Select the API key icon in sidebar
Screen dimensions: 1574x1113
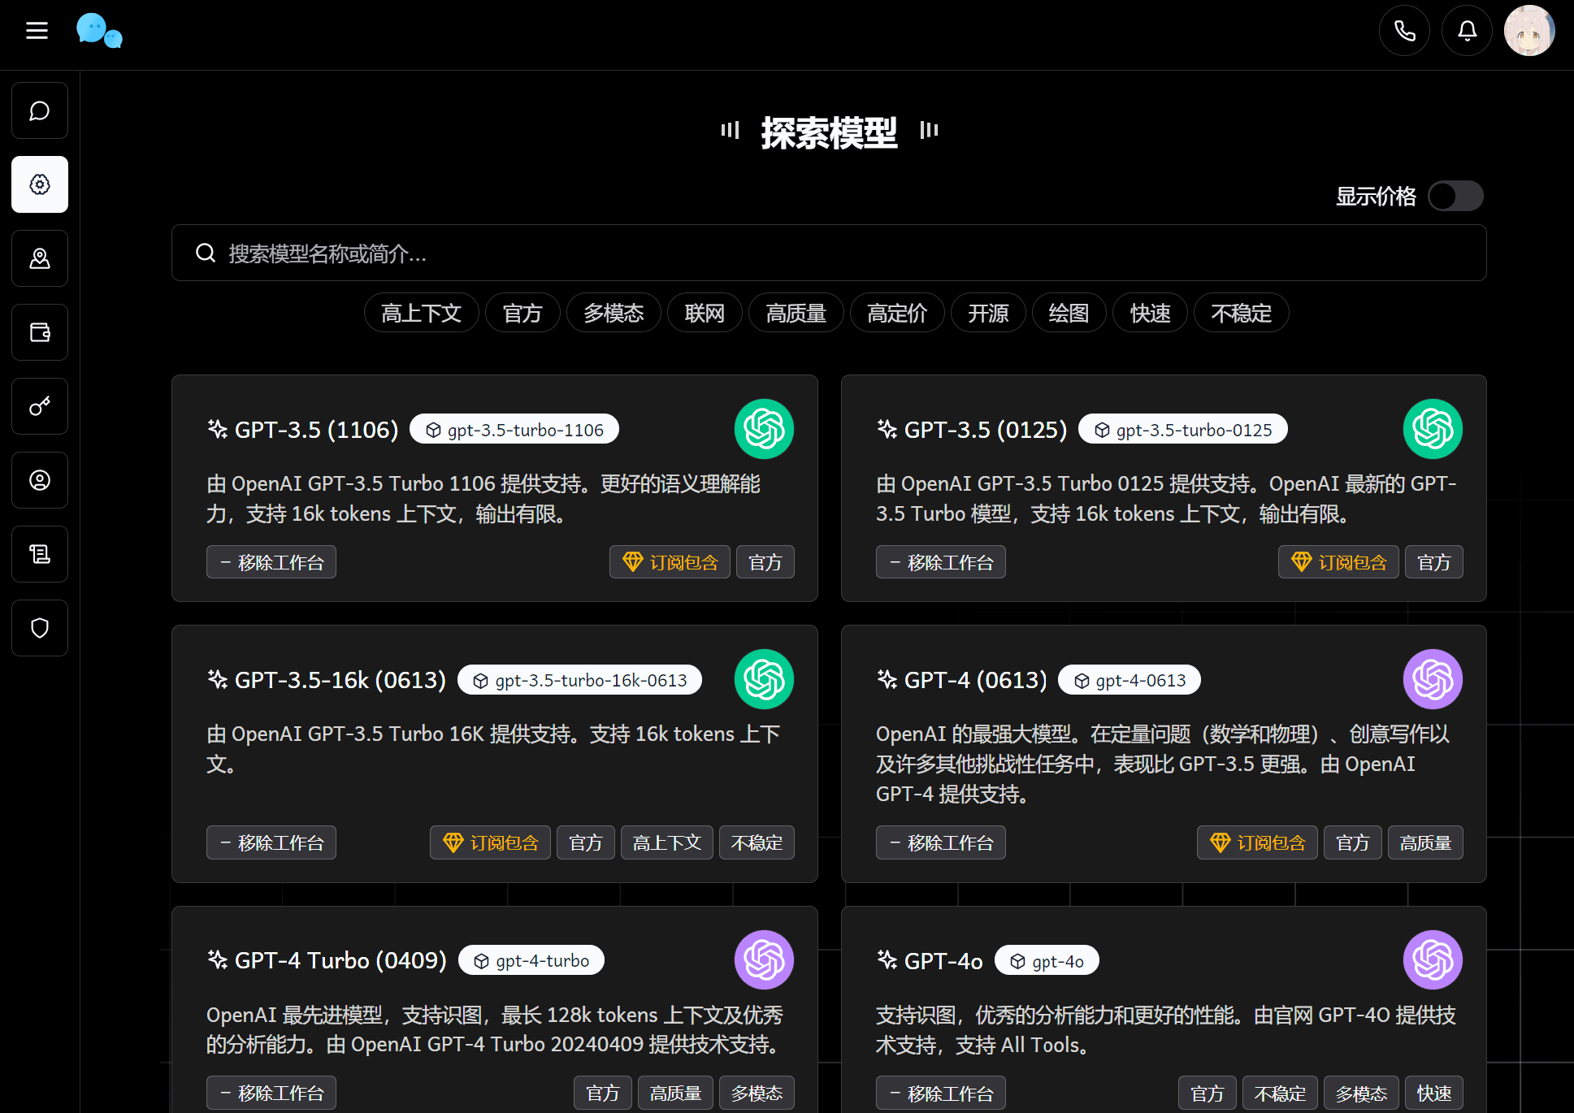pos(39,406)
